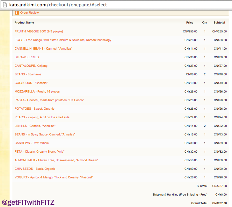Open the CANTALOUPE, Xinjiang product link
The height and width of the screenshot is (207, 232).
click(x=31, y=66)
